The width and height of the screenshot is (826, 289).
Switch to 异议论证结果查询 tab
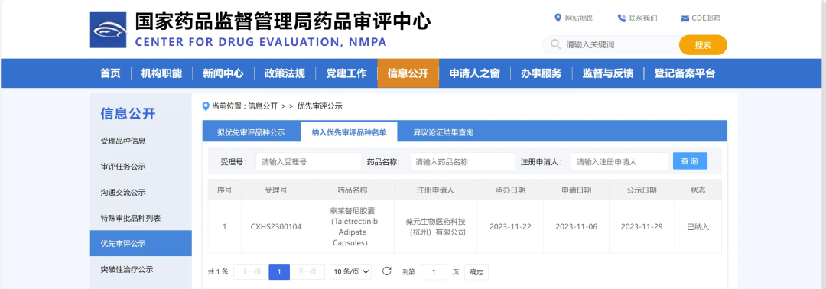pyautogui.click(x=443, y=133)
